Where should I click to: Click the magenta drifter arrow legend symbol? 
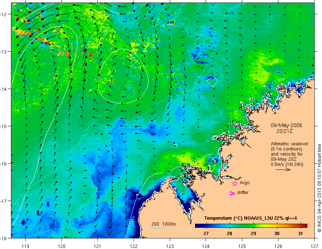(x=232, y=193)
